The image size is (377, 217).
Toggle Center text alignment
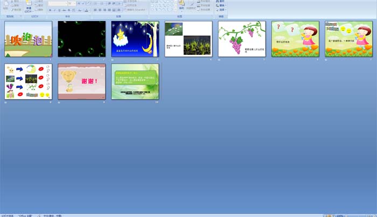tap(100, 10)
